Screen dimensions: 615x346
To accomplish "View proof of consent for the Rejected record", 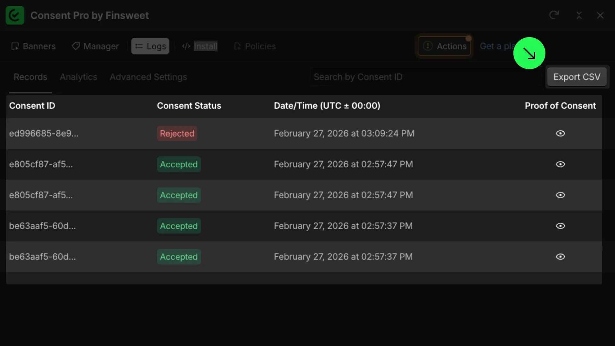I will 560,133.
